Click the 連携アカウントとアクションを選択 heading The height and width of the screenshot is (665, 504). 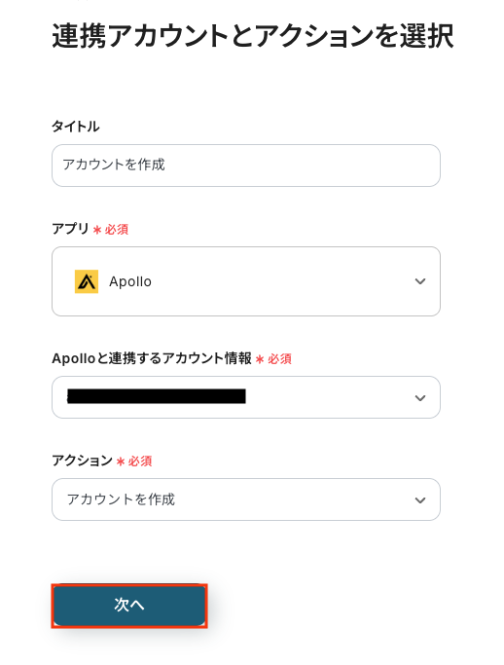(253, 36)
